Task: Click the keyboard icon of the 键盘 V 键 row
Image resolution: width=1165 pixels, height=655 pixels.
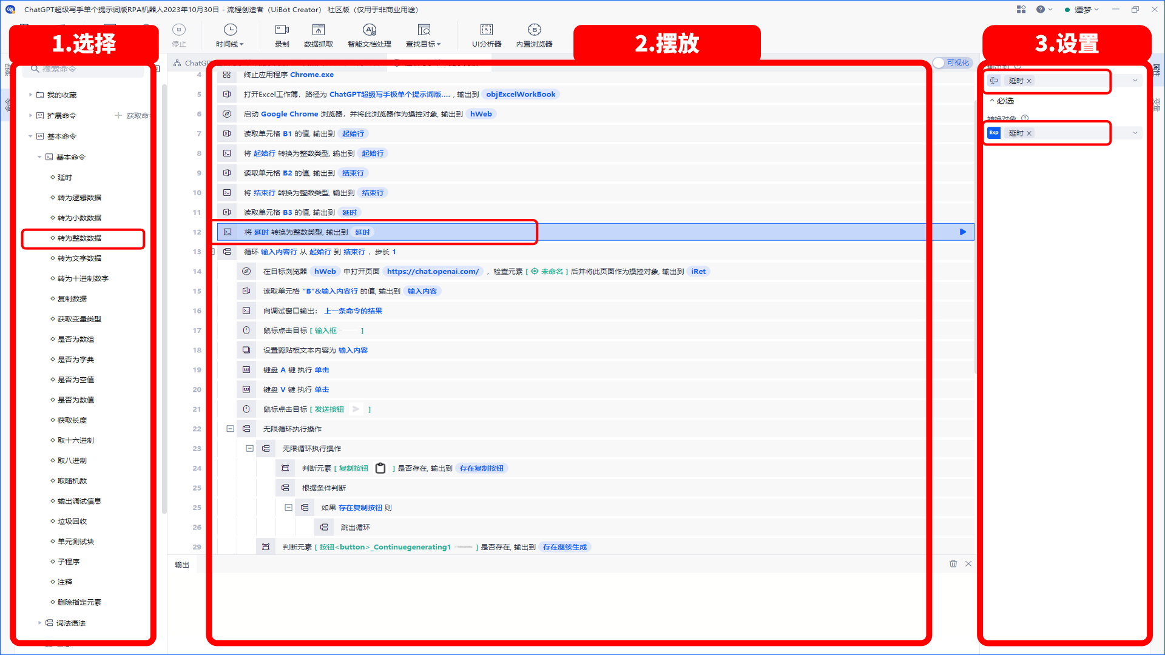Action: click(246, 389)
